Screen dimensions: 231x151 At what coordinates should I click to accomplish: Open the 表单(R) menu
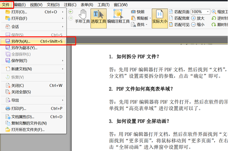[87, 5]
